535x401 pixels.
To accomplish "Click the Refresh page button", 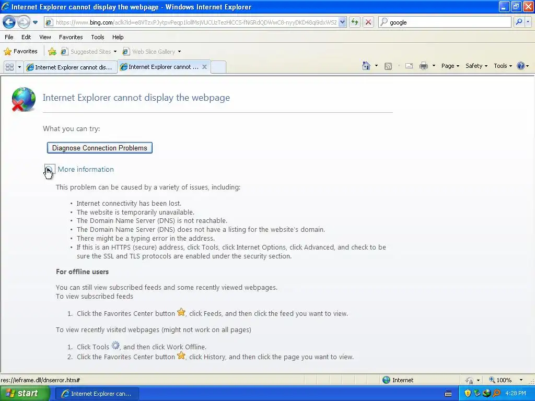I will [x=355, y=22].
